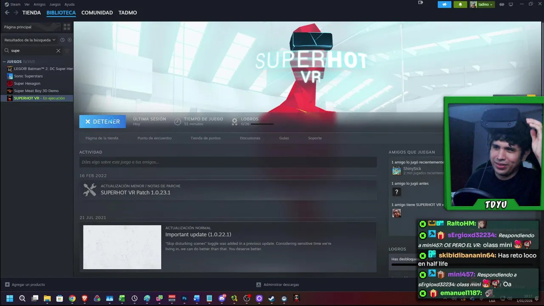
Task: Open the TIENDA tab
Action: click(x=31, y=13)
